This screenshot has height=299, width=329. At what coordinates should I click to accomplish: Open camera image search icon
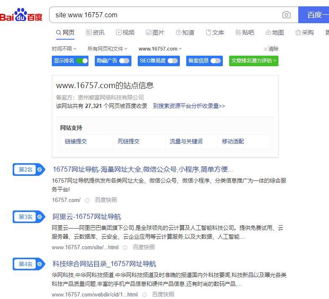[286, 15]
